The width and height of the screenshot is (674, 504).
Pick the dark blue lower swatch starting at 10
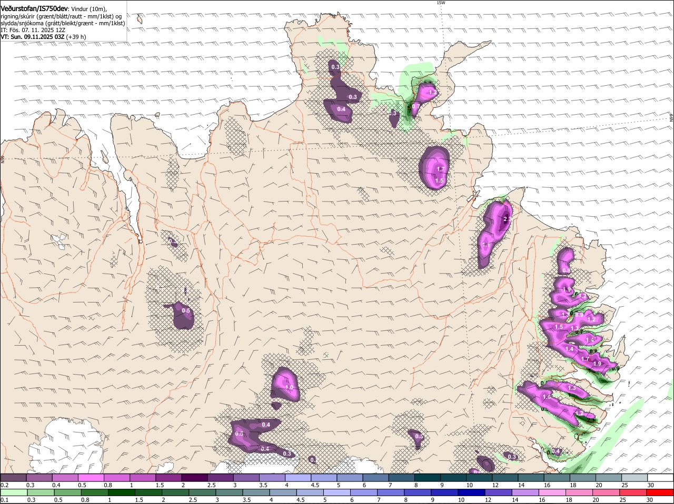tap(472, 492)
